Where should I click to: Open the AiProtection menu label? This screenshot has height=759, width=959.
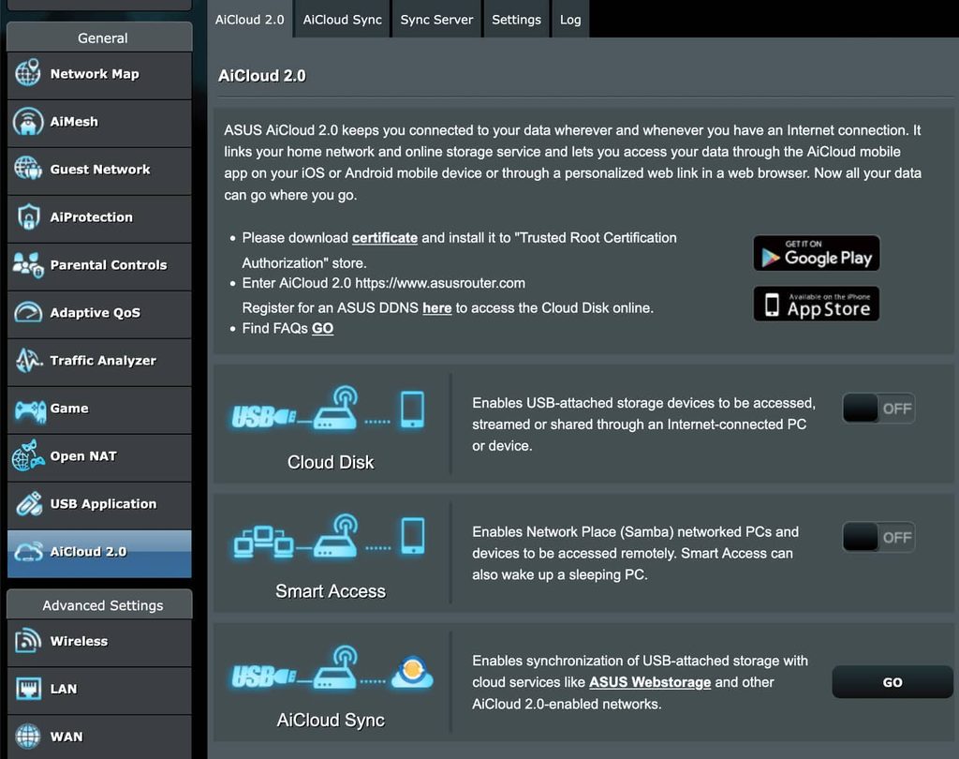pyautogui.click(x=91, y=216)
